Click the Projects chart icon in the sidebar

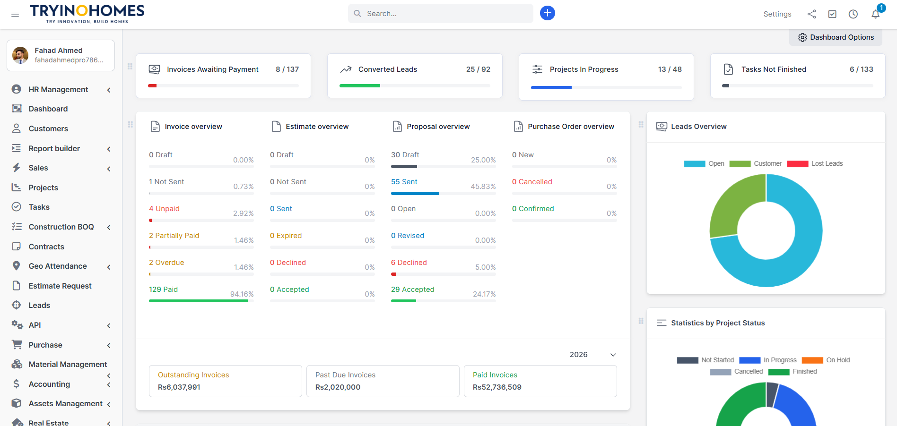pyautogui.click(x=17, y=187)
